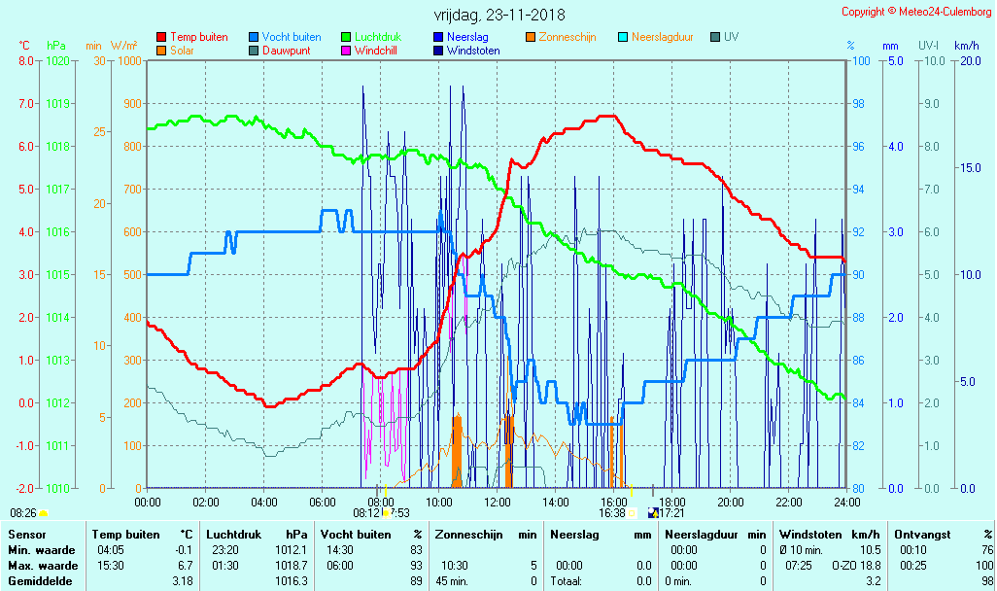
Task: Click the orange Zonneschijn legend square
Action: click(531, 37)
